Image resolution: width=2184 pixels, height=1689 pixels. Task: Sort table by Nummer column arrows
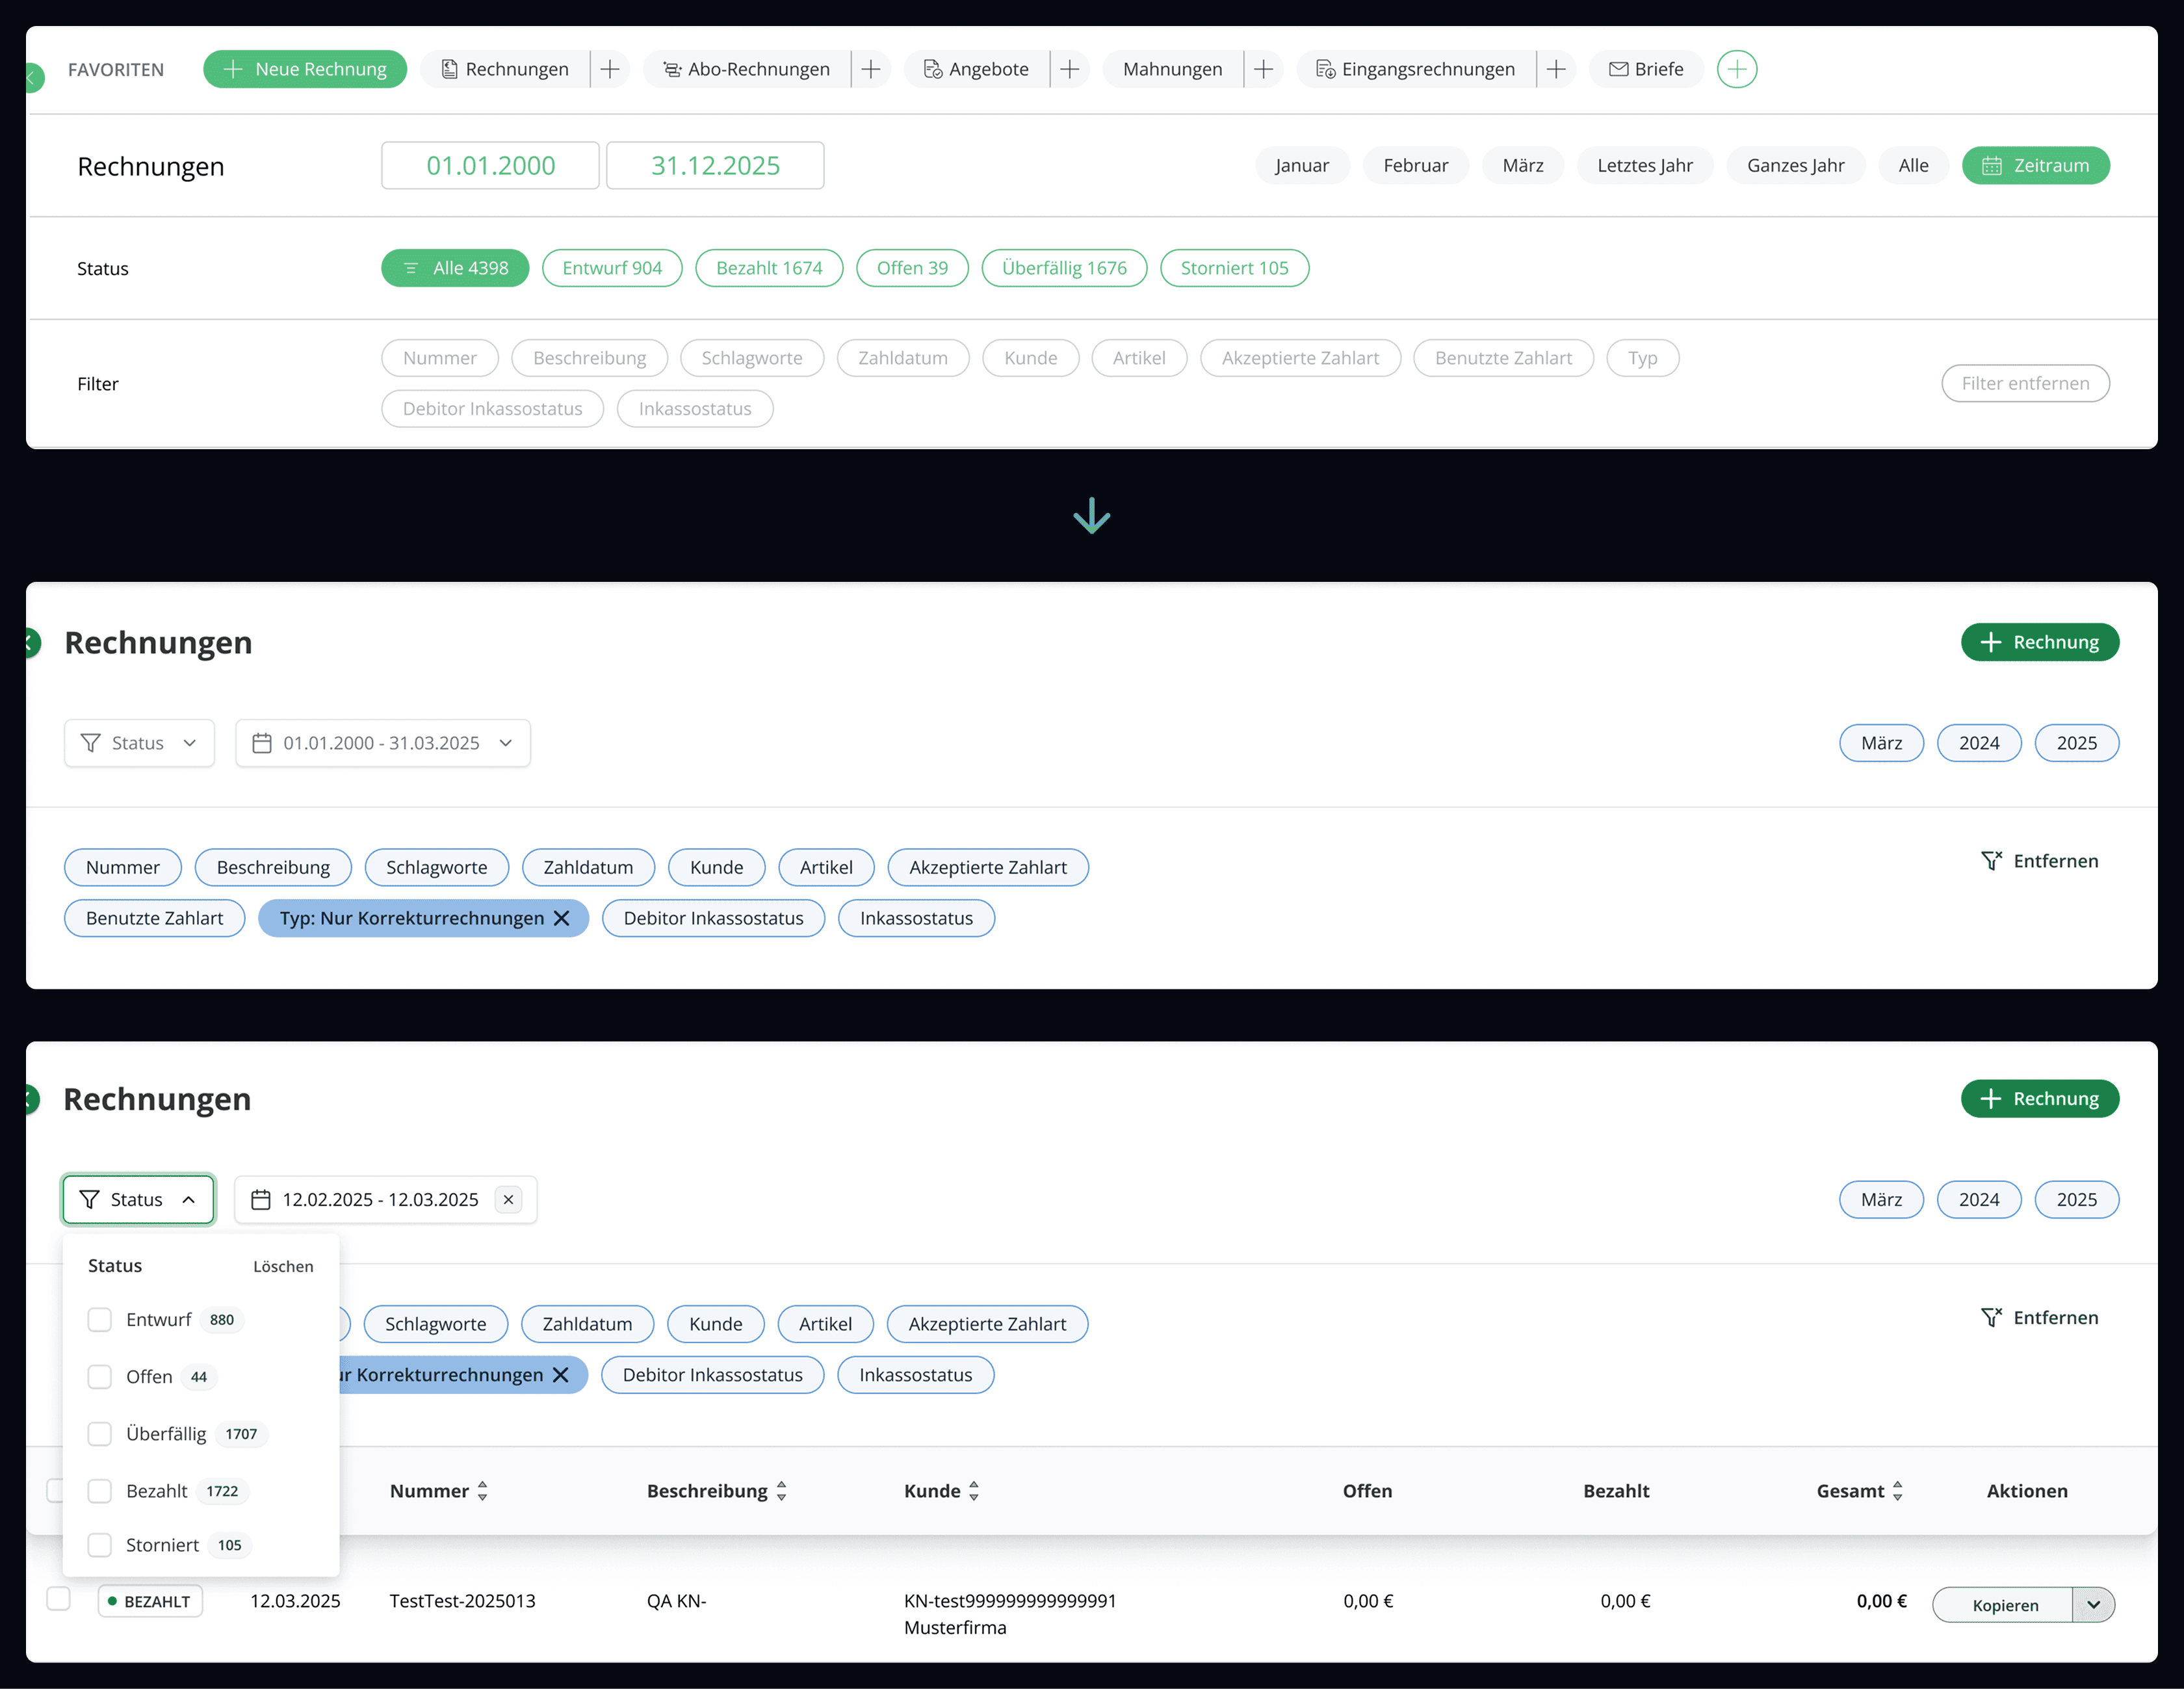click(483, 1491)
